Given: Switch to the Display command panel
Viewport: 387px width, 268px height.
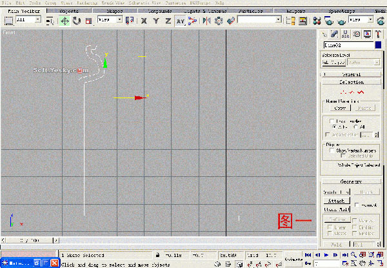Looking at the screenshot, I should pos(368,34).
